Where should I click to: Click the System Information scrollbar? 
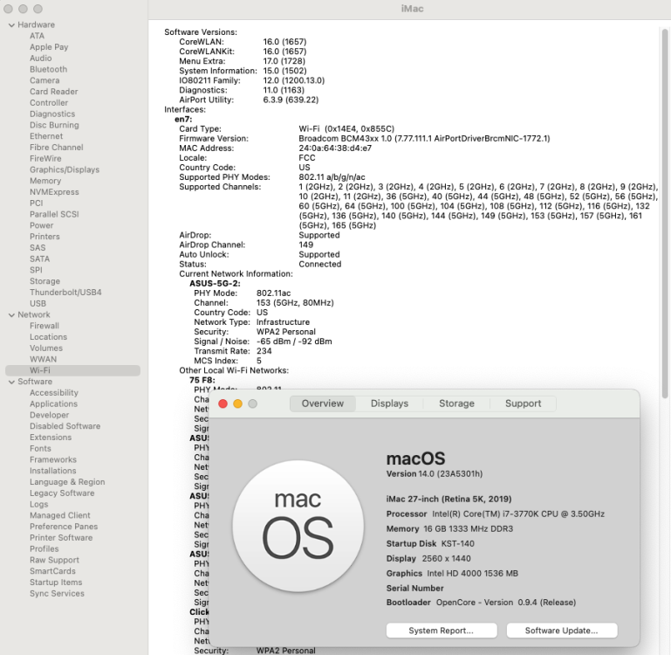click(665, 214)
